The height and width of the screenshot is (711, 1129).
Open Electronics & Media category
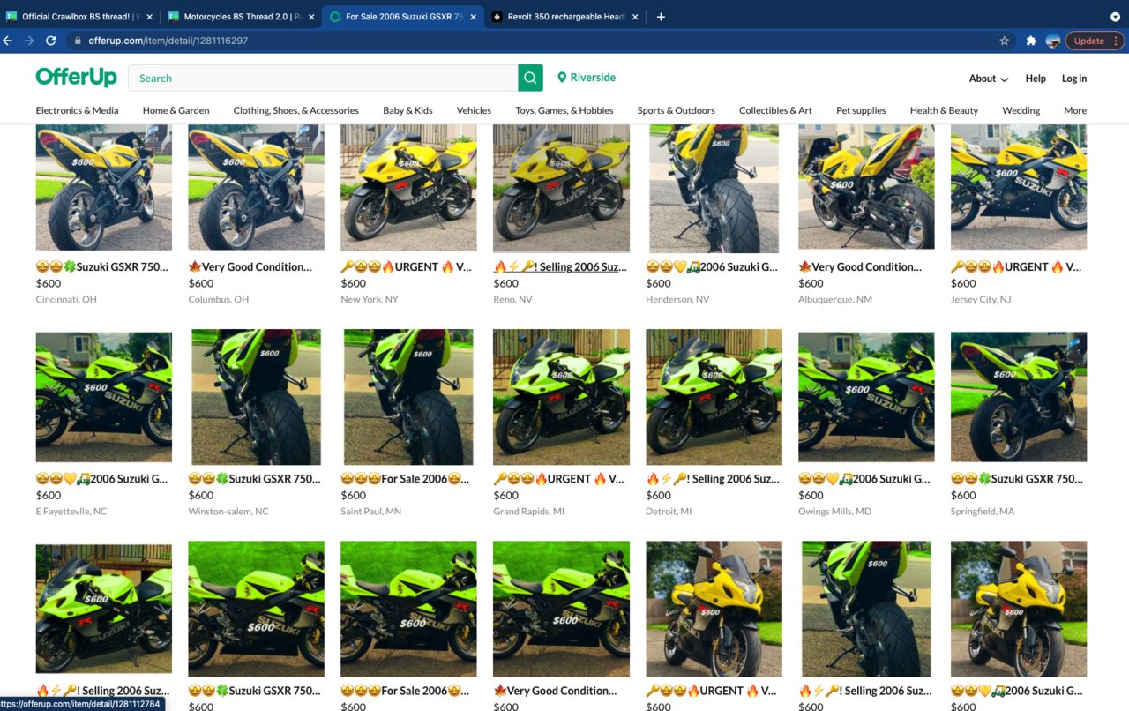click(x=77, y=110)
